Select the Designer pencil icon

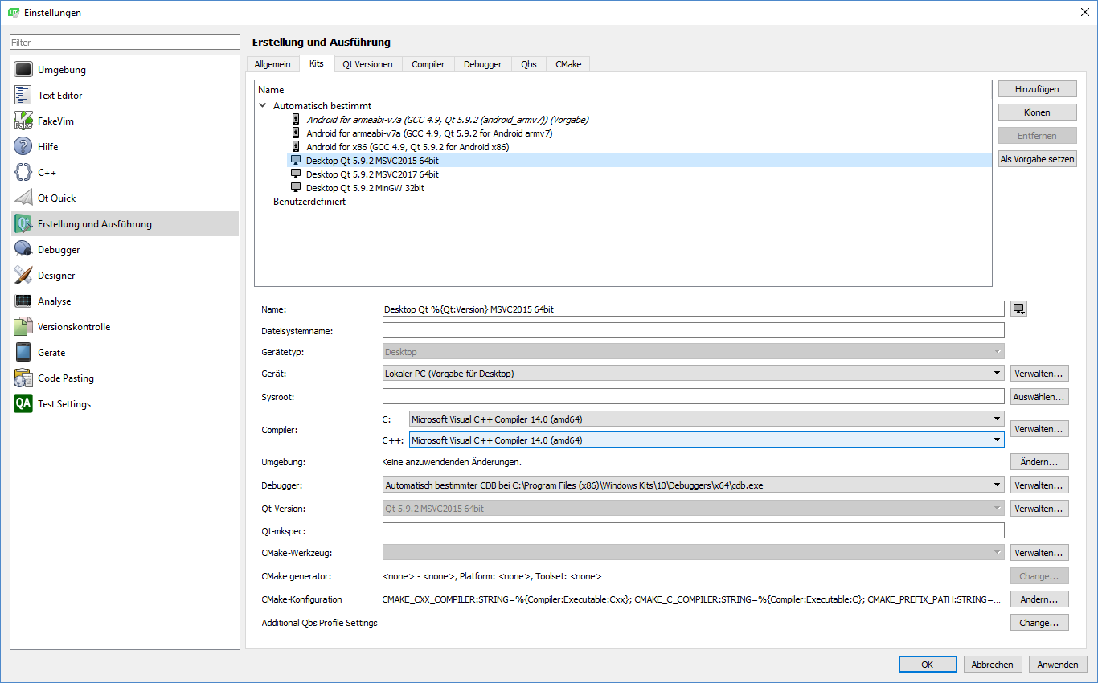(x=23, y=276)
